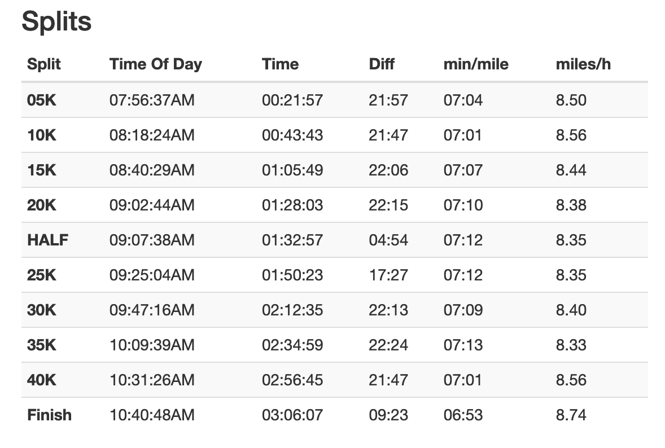Click the 40K time 02:56:45
Screen dimensions: 665x448
292,380
